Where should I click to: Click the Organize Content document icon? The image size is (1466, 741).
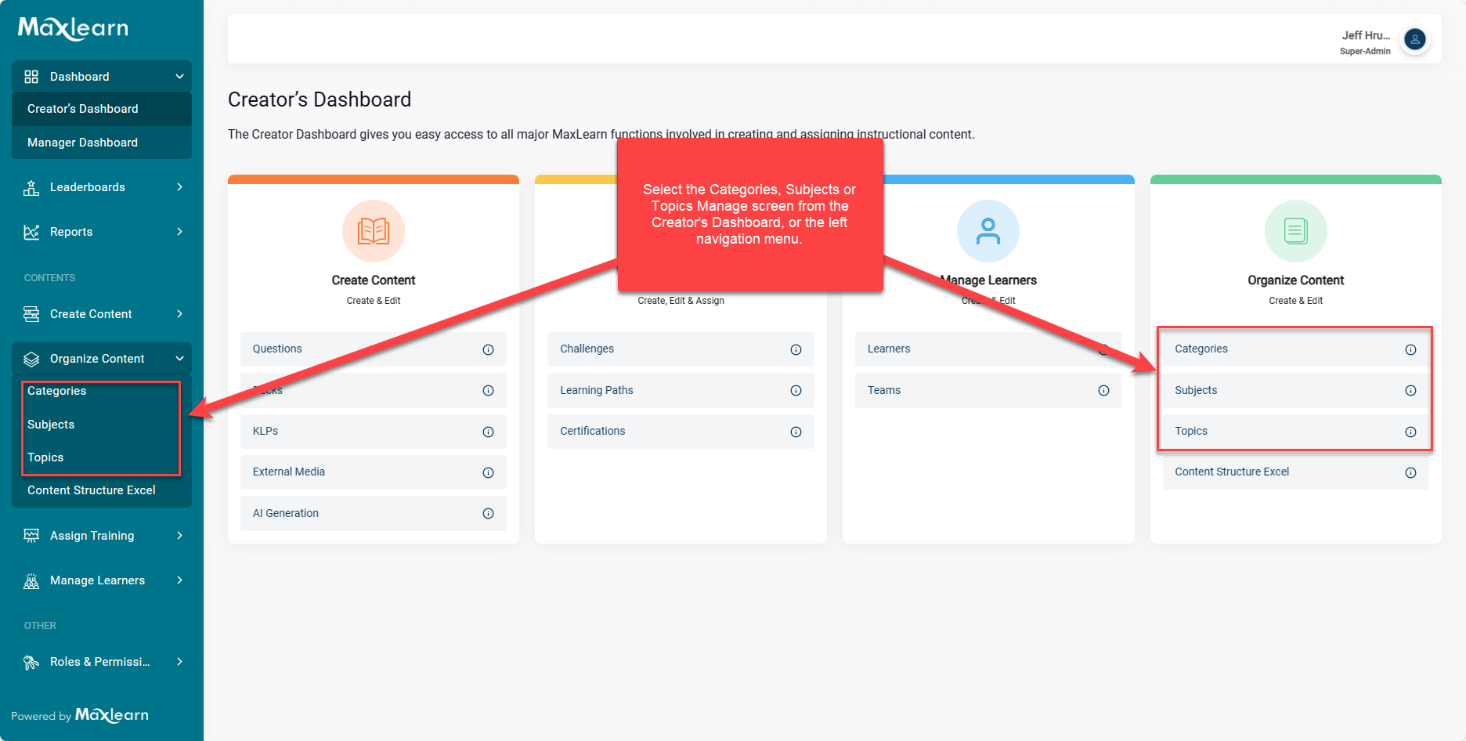pyautogui.click(x=1296, y=231)
